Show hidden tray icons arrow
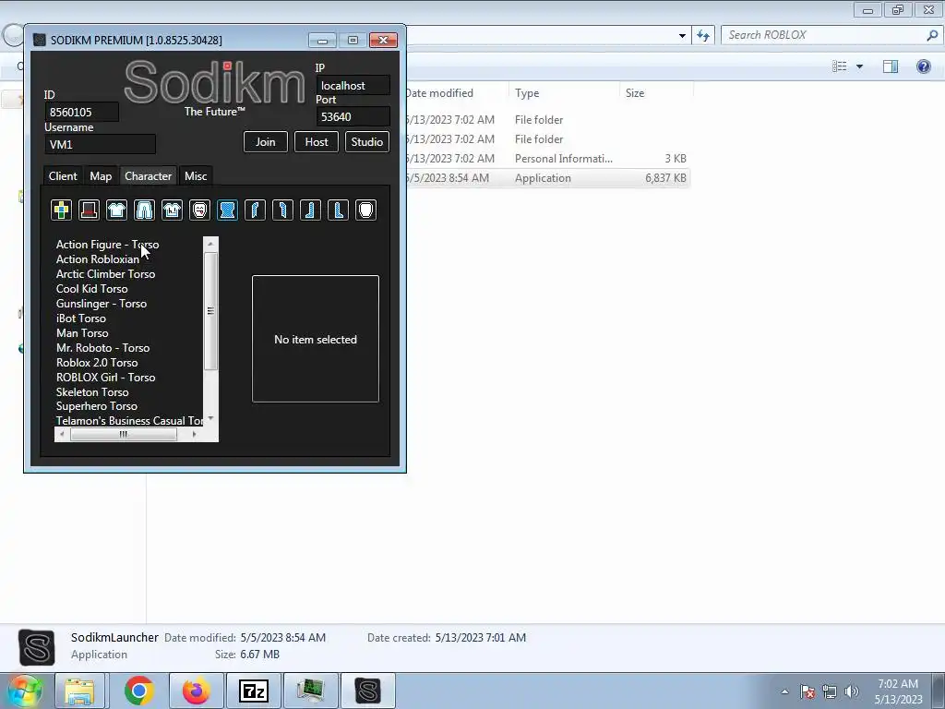 coord(784,692)
